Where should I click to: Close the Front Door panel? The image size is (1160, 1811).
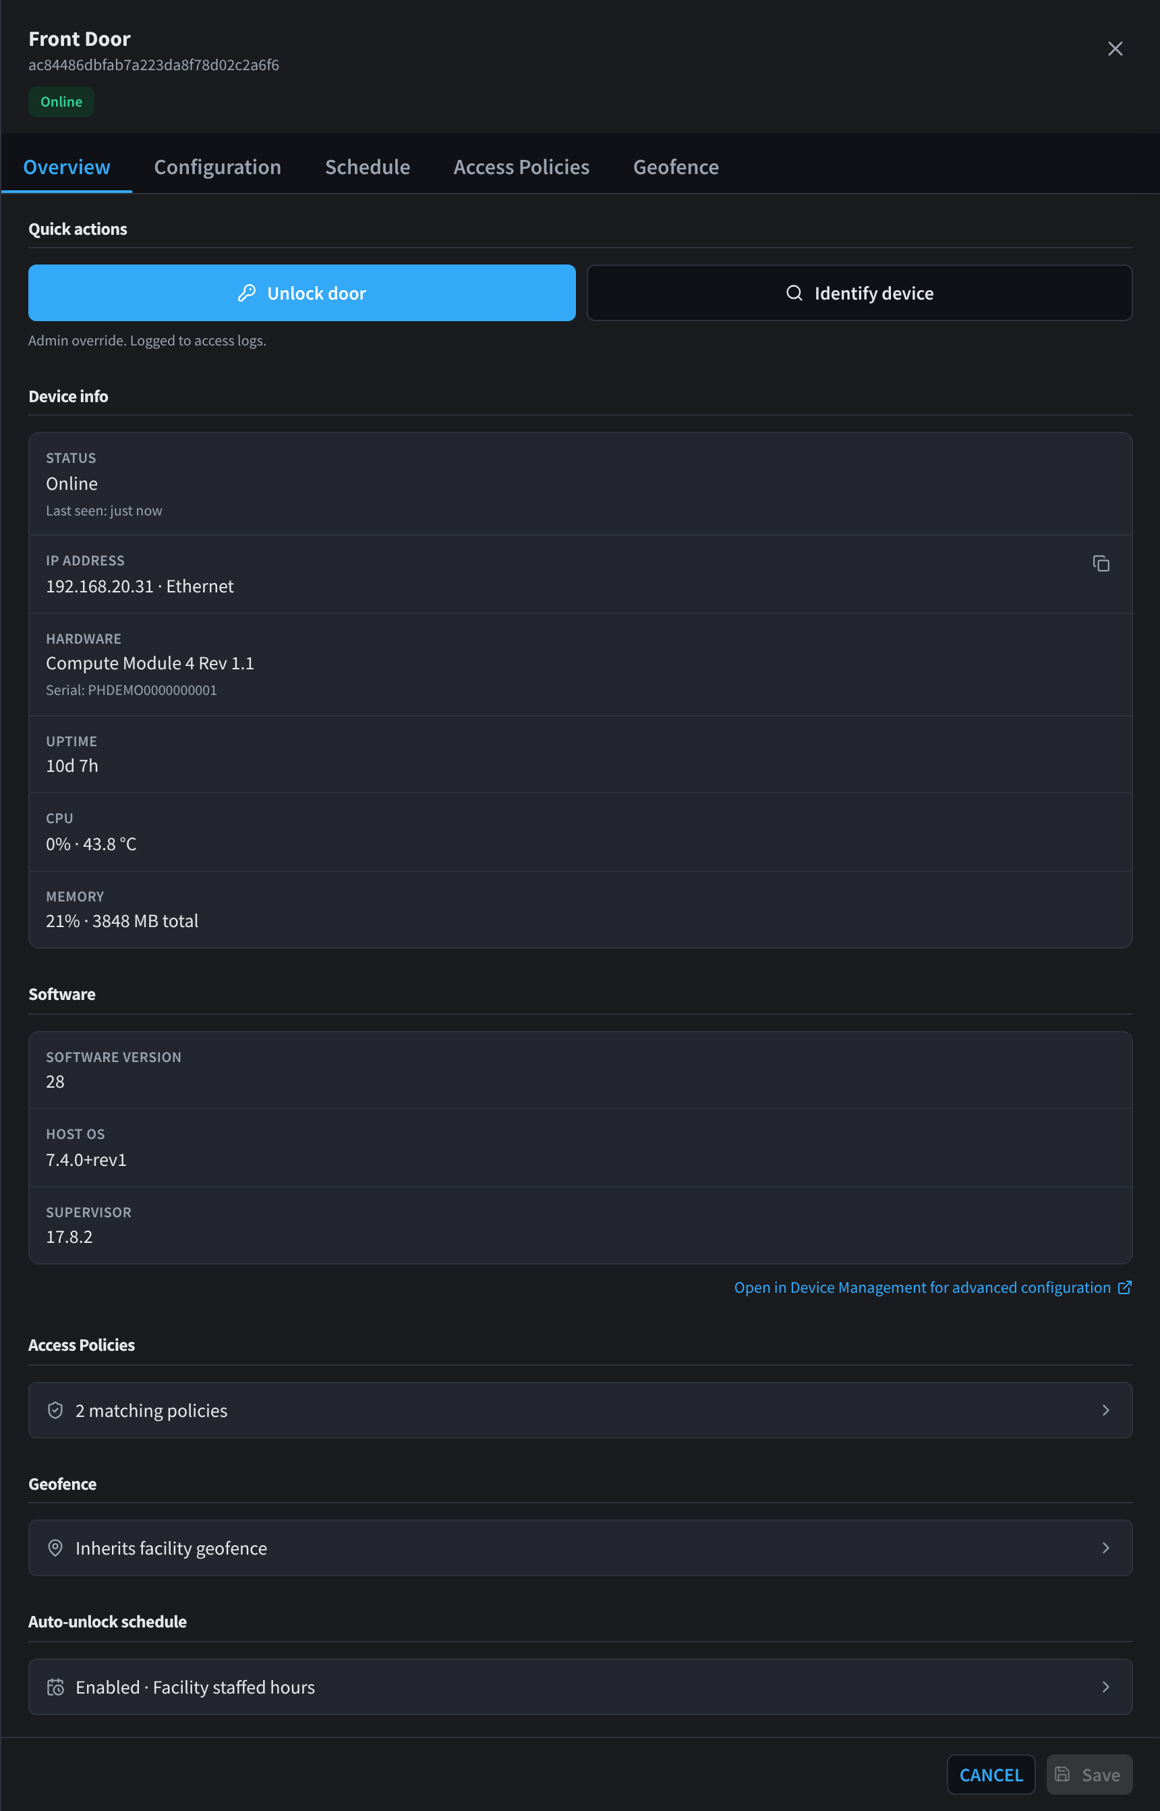tap(1115, 49)
